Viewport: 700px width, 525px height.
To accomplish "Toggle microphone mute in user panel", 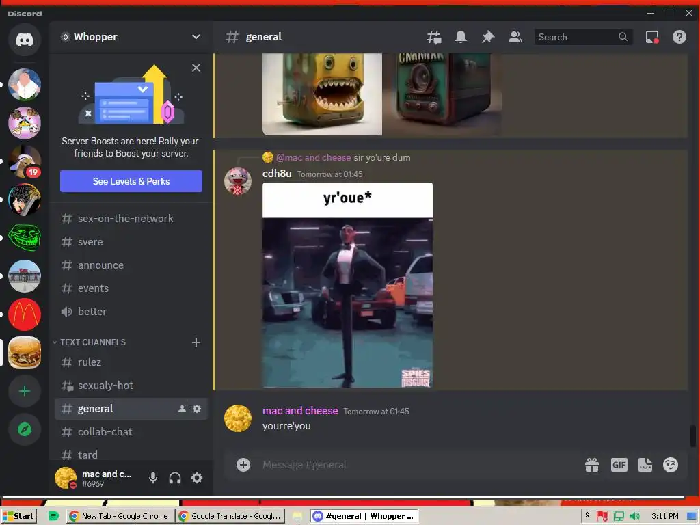I will click(x=153, y=478).
